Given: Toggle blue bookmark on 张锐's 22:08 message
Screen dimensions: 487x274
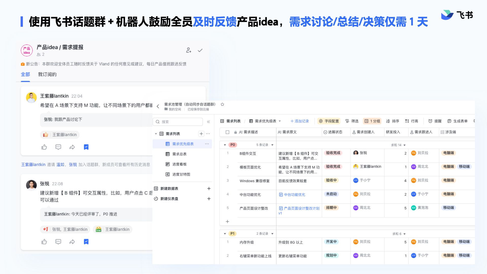Looking at the screenshot, I should 86,242.
